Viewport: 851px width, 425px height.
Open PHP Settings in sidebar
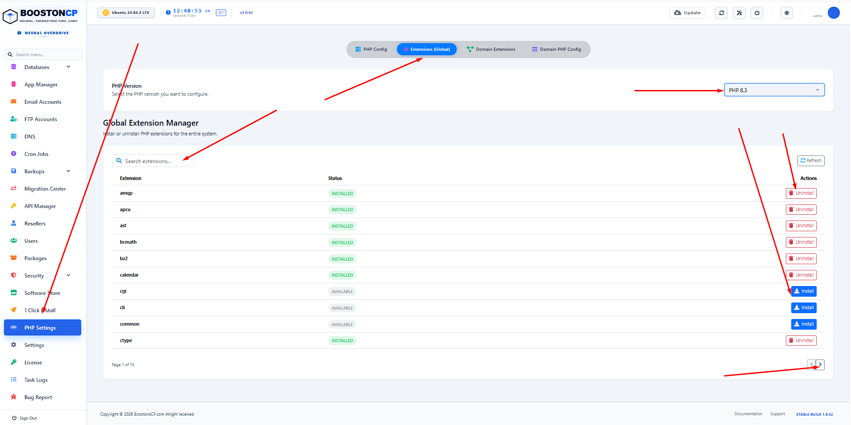tap(42, 327)
